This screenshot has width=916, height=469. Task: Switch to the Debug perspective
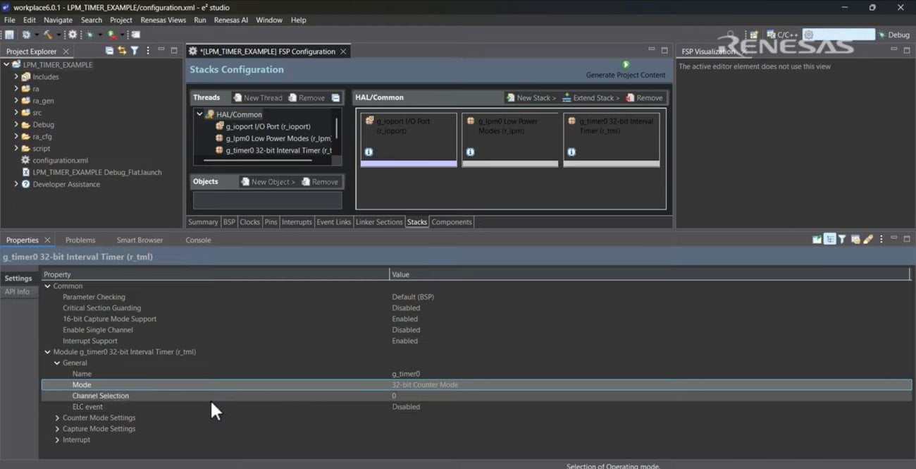tap(893, 35)
